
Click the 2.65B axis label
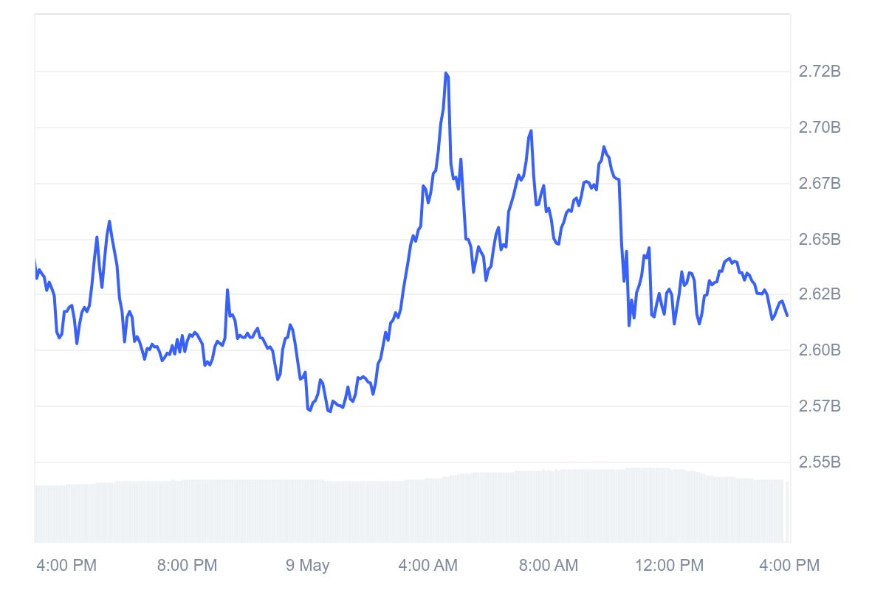(820, 240)
